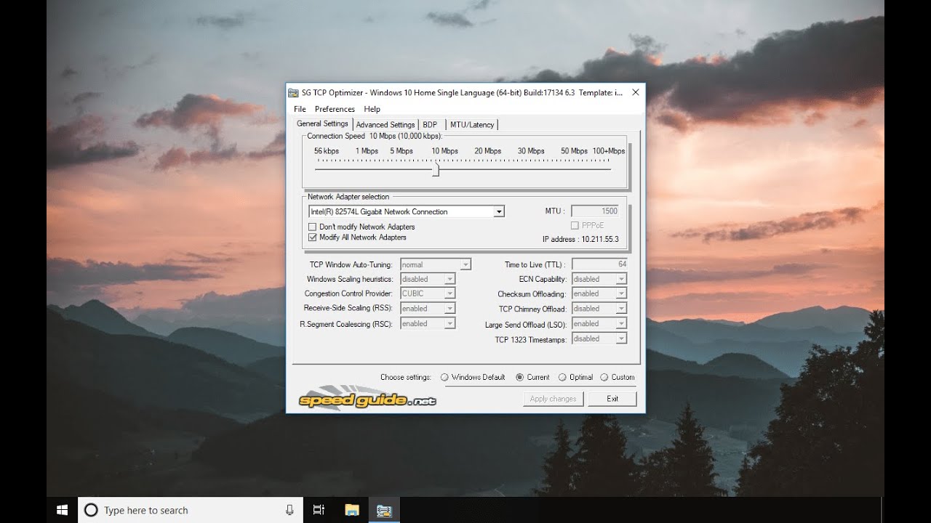Open the File menu

click(x=300, y=109)
